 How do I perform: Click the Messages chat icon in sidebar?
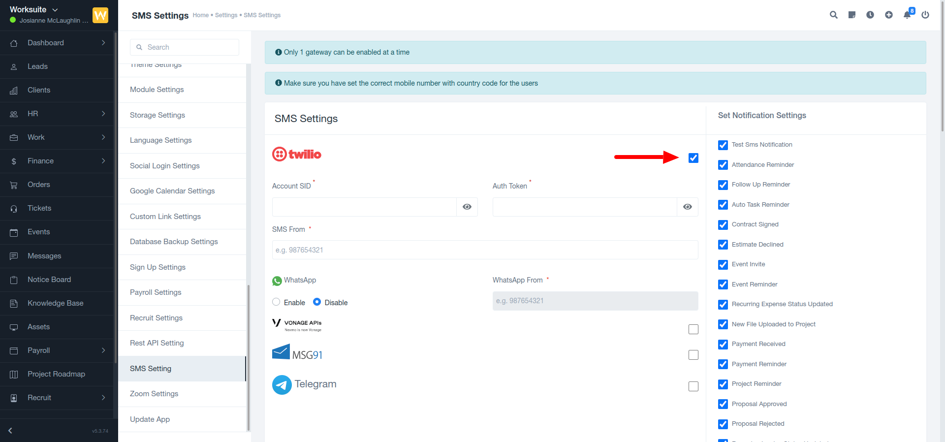pos(14,256)
